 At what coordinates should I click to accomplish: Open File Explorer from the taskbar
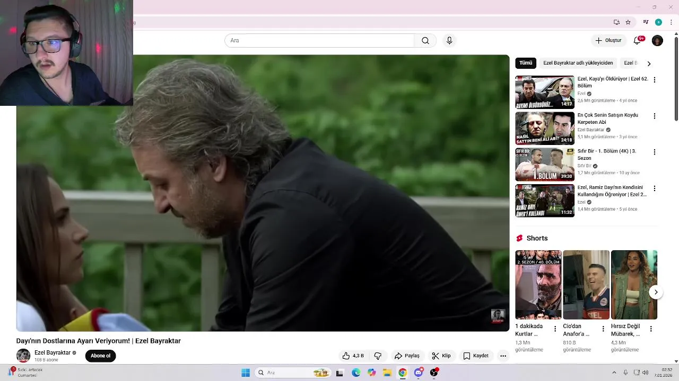[387, 373]
